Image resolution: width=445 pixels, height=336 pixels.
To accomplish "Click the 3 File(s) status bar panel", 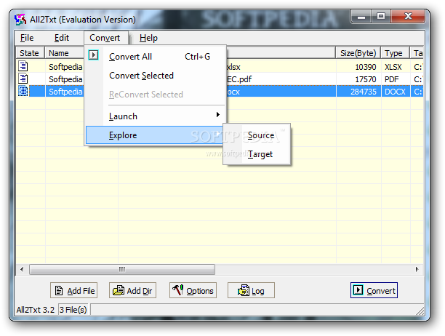I will tap(73, 310).
